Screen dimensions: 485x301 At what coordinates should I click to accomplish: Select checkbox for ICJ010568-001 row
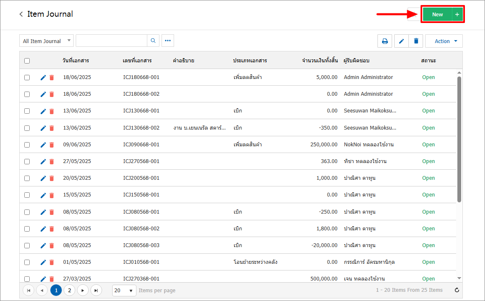point(27,262)
